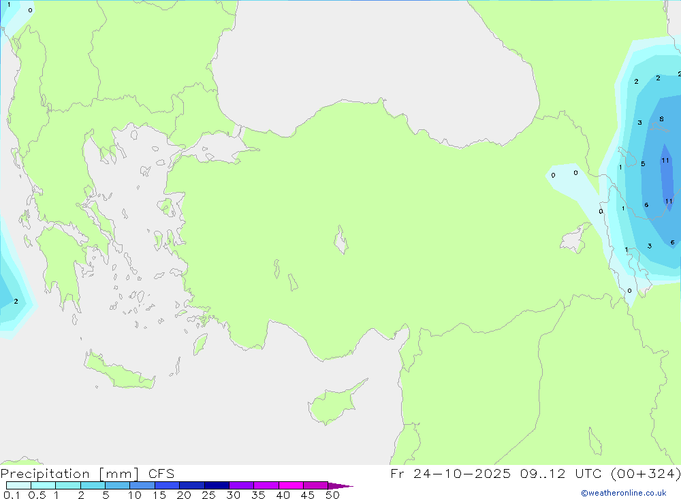Screen dimensions: 681x499
Task: Click the 'Fr 24-10-2025 09..12 UTC (00+324)' timestamp
Action: point(535,474)
